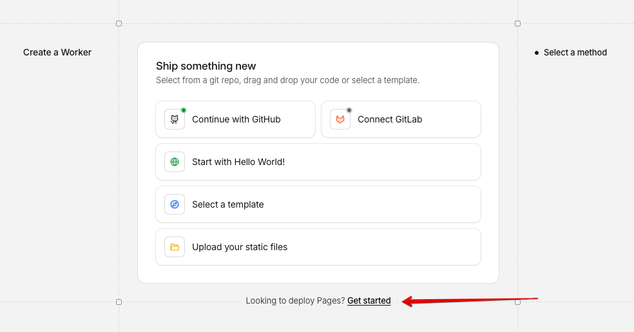Click the gray status dot on GitLab

(x=349, y=110)
